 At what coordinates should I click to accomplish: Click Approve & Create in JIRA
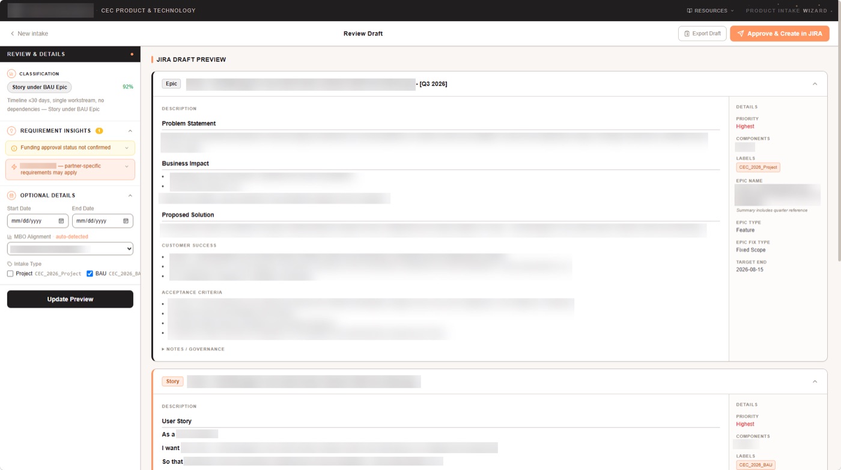coord(780,34)
